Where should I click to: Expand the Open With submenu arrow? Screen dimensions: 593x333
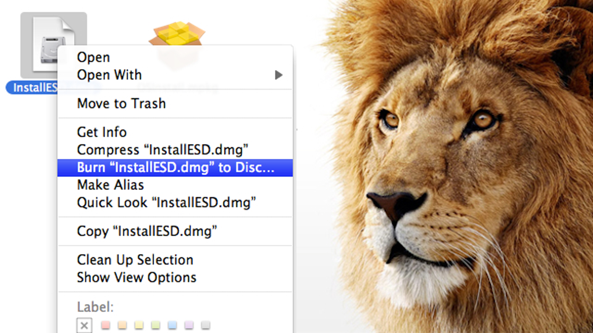click(279, 75)
